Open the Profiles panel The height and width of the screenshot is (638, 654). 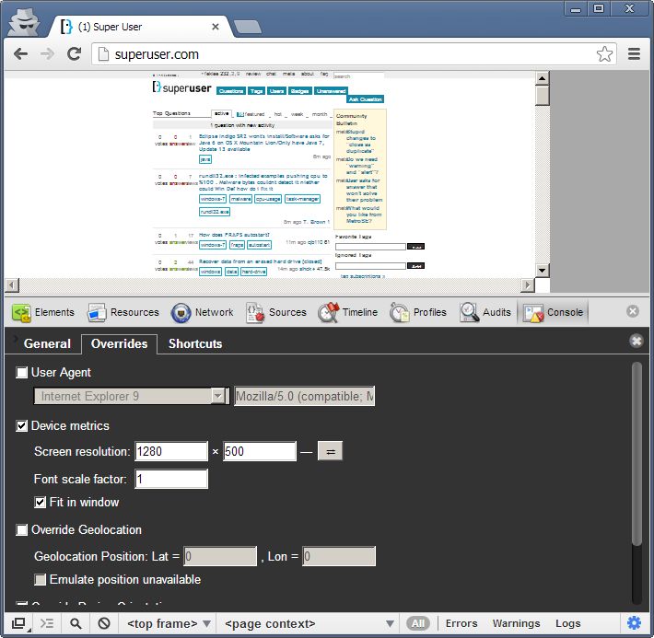pos(418,312)
